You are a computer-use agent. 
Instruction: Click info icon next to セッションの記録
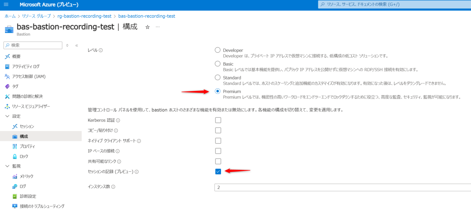[137, 172]
